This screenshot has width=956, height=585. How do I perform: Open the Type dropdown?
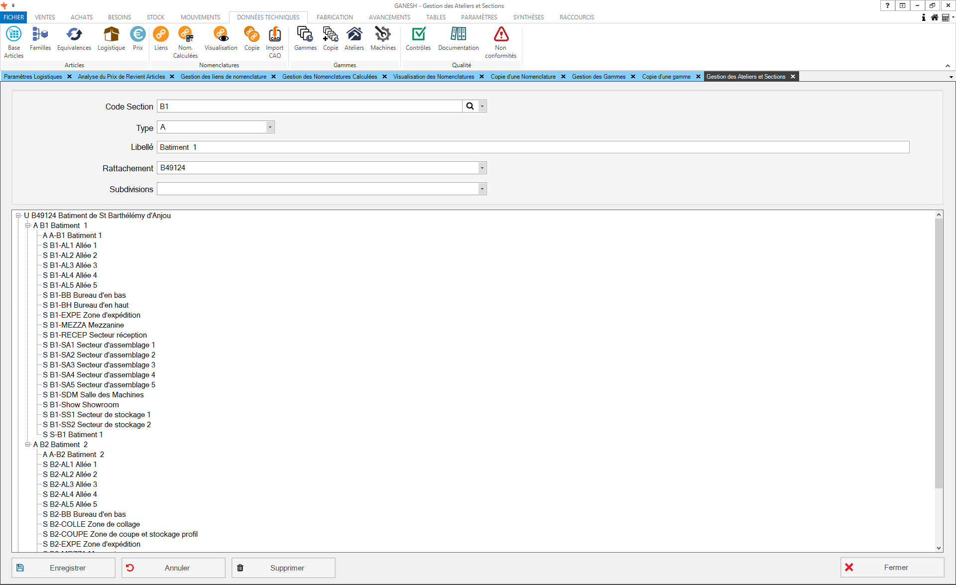(x=270, y=127)
